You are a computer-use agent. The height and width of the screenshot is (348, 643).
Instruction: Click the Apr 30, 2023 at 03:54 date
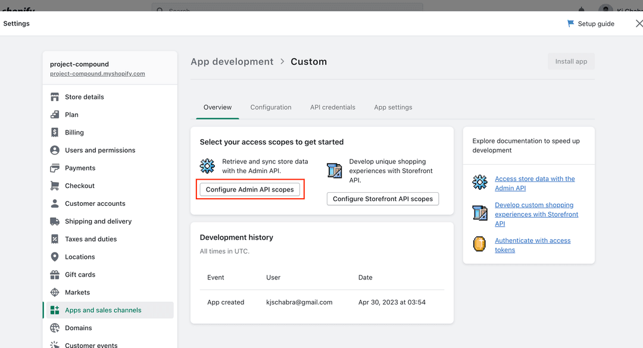392,302
